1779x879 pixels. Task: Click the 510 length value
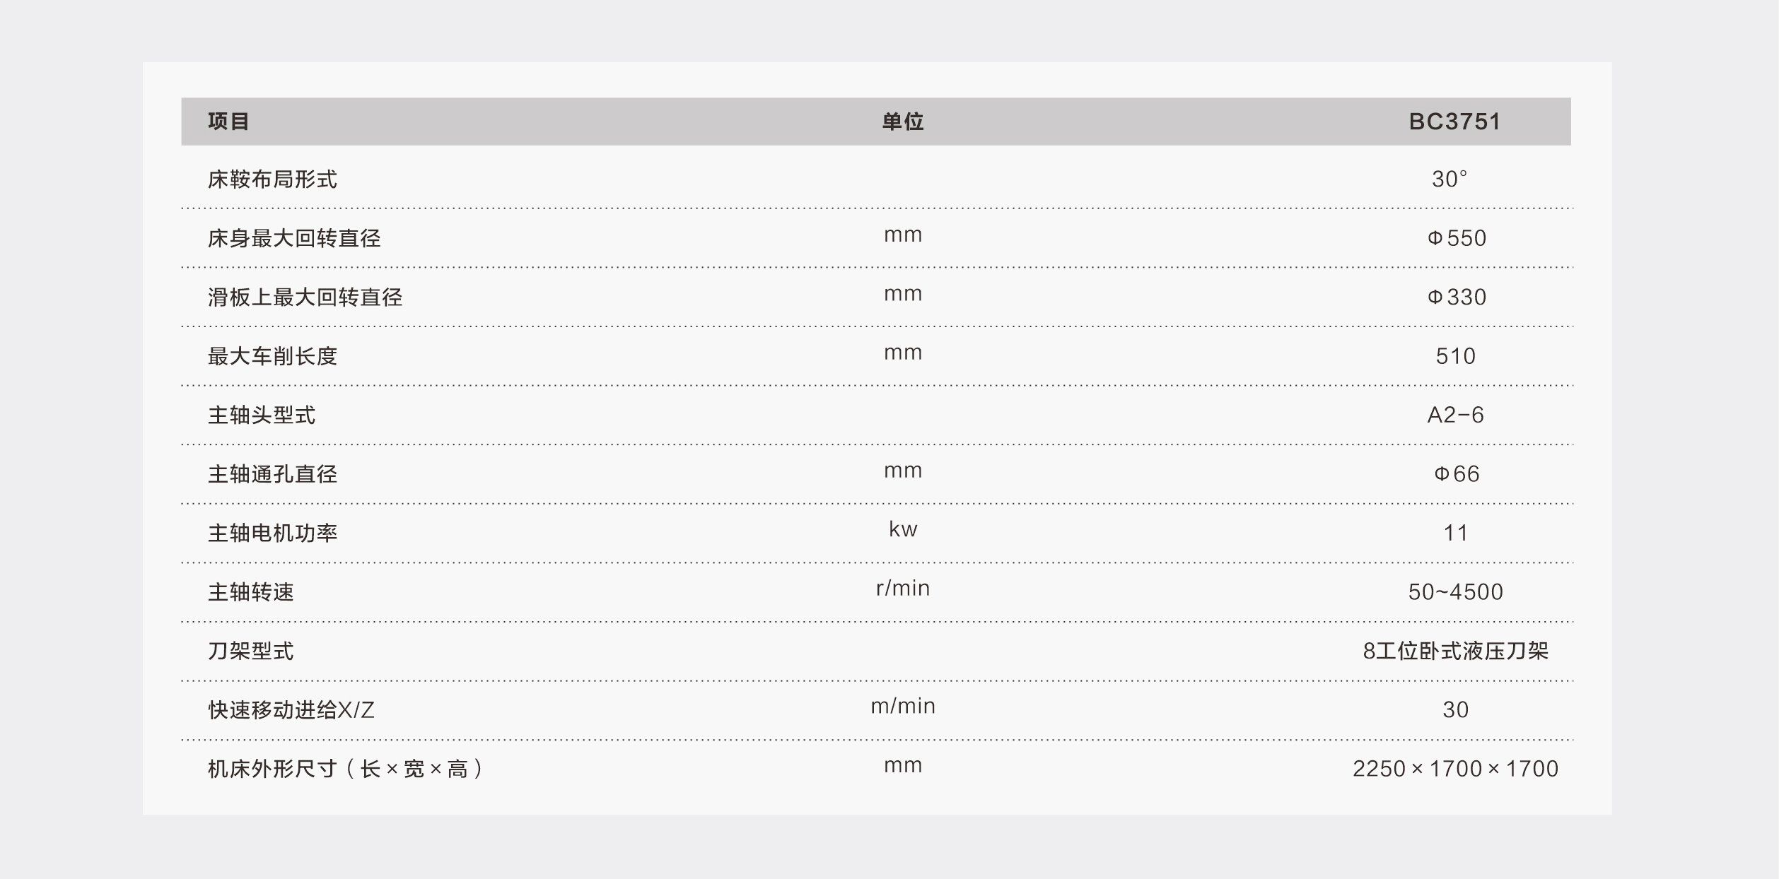[1455, 356]
